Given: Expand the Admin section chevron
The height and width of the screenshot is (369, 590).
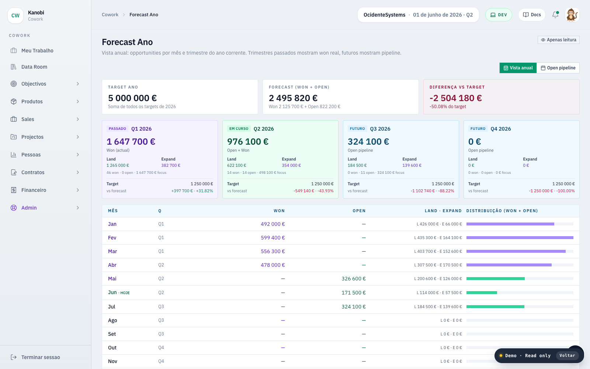Looking at the screenshot, I should 78,208.
